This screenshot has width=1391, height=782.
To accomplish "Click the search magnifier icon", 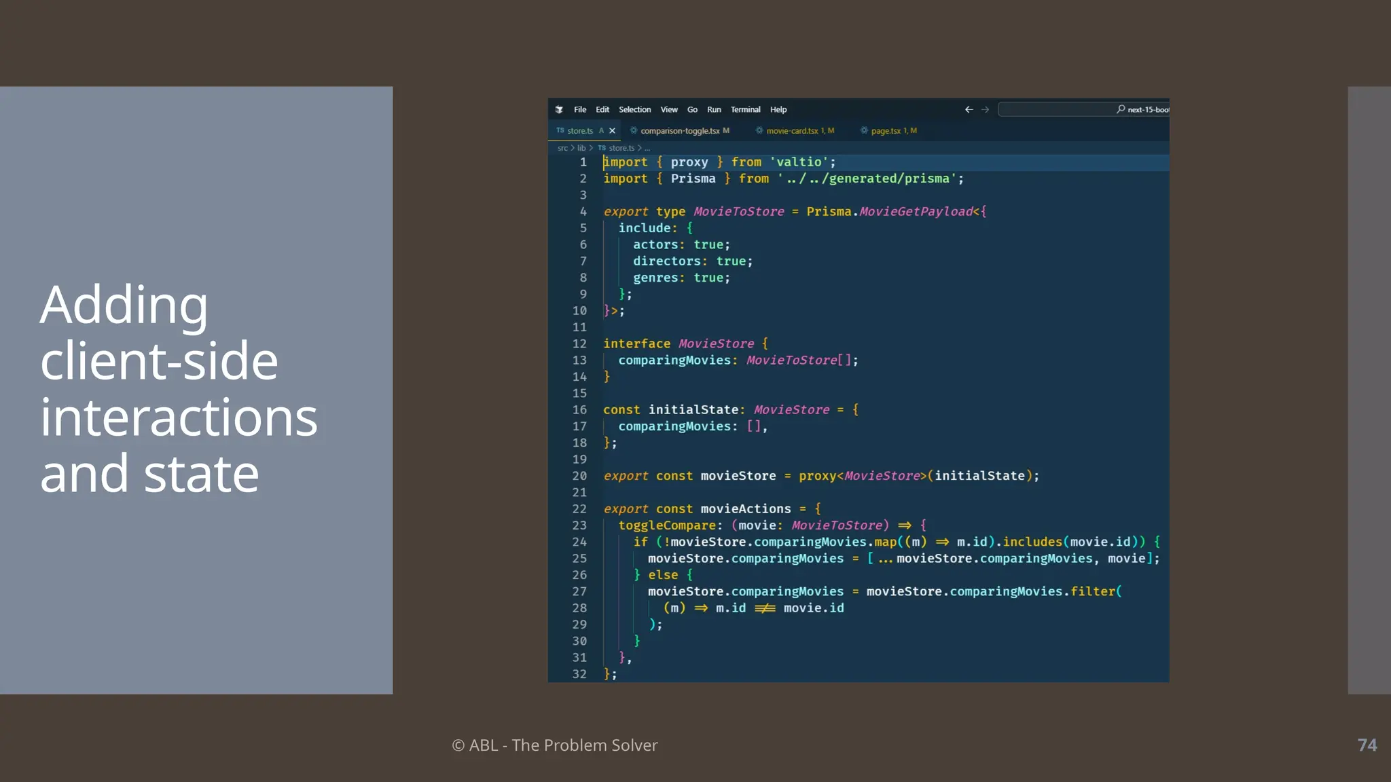I will 1121,109.
